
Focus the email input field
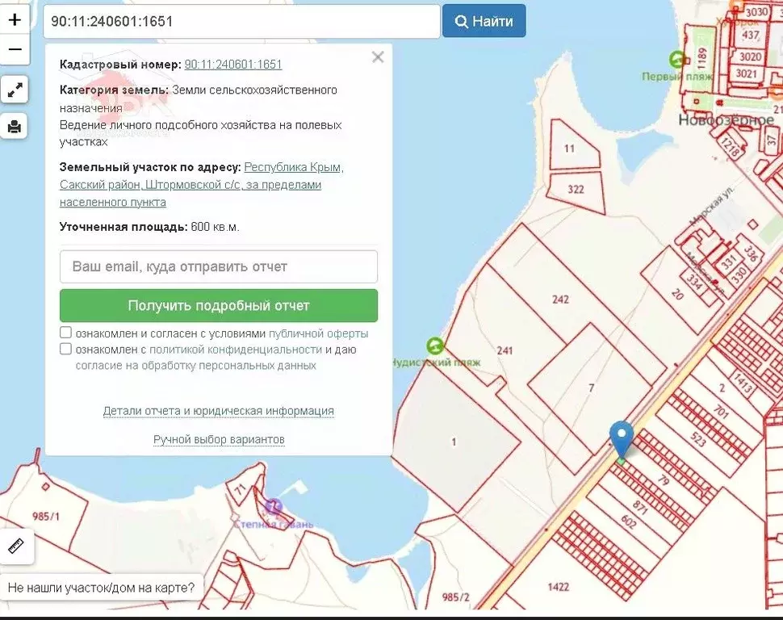(x=219, y=266)
